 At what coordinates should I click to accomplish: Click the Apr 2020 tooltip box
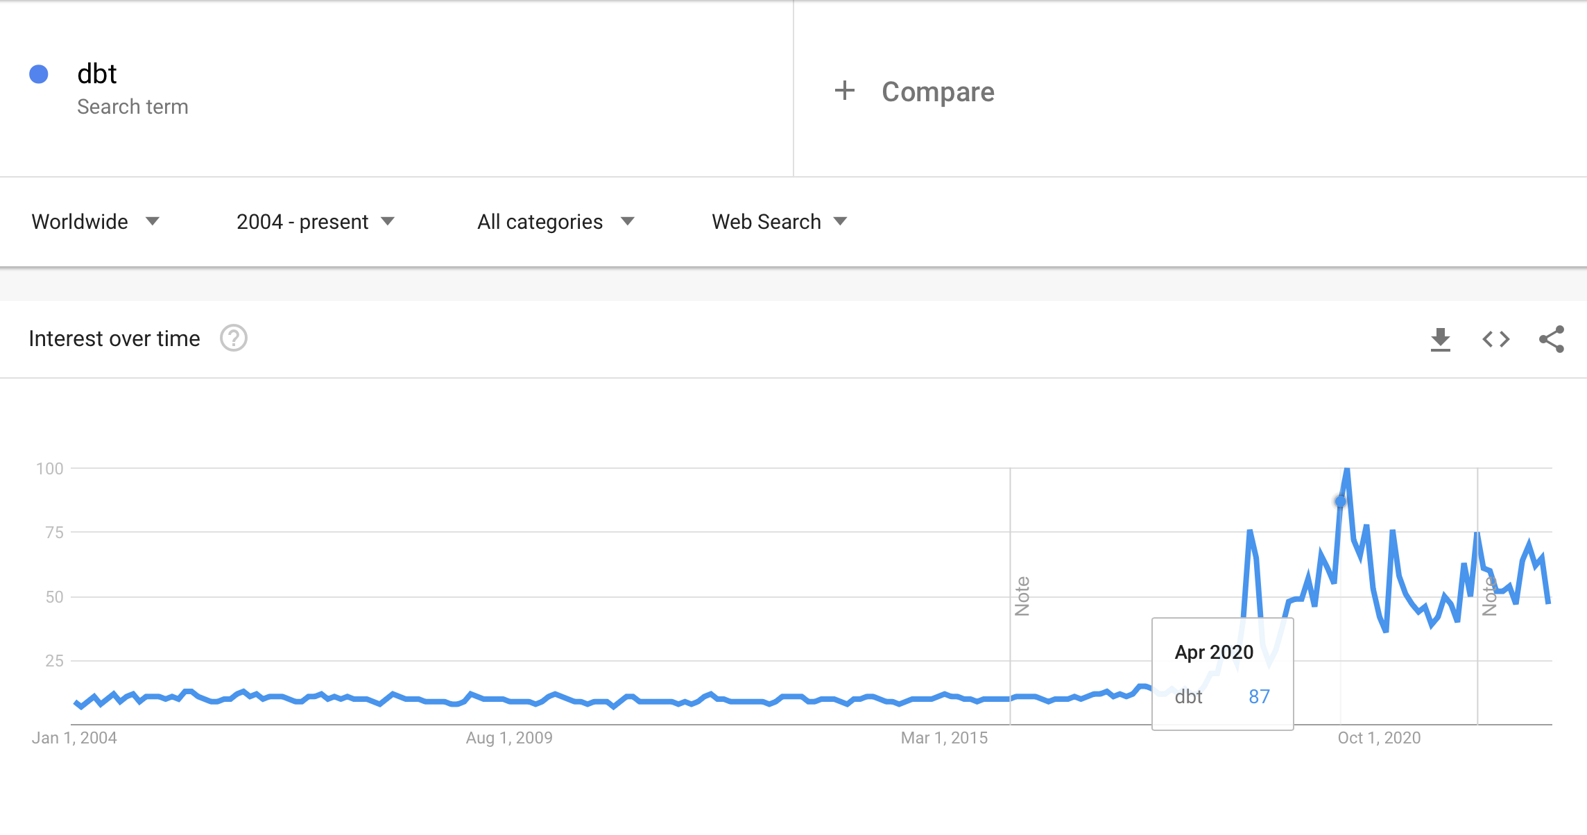1222,673
